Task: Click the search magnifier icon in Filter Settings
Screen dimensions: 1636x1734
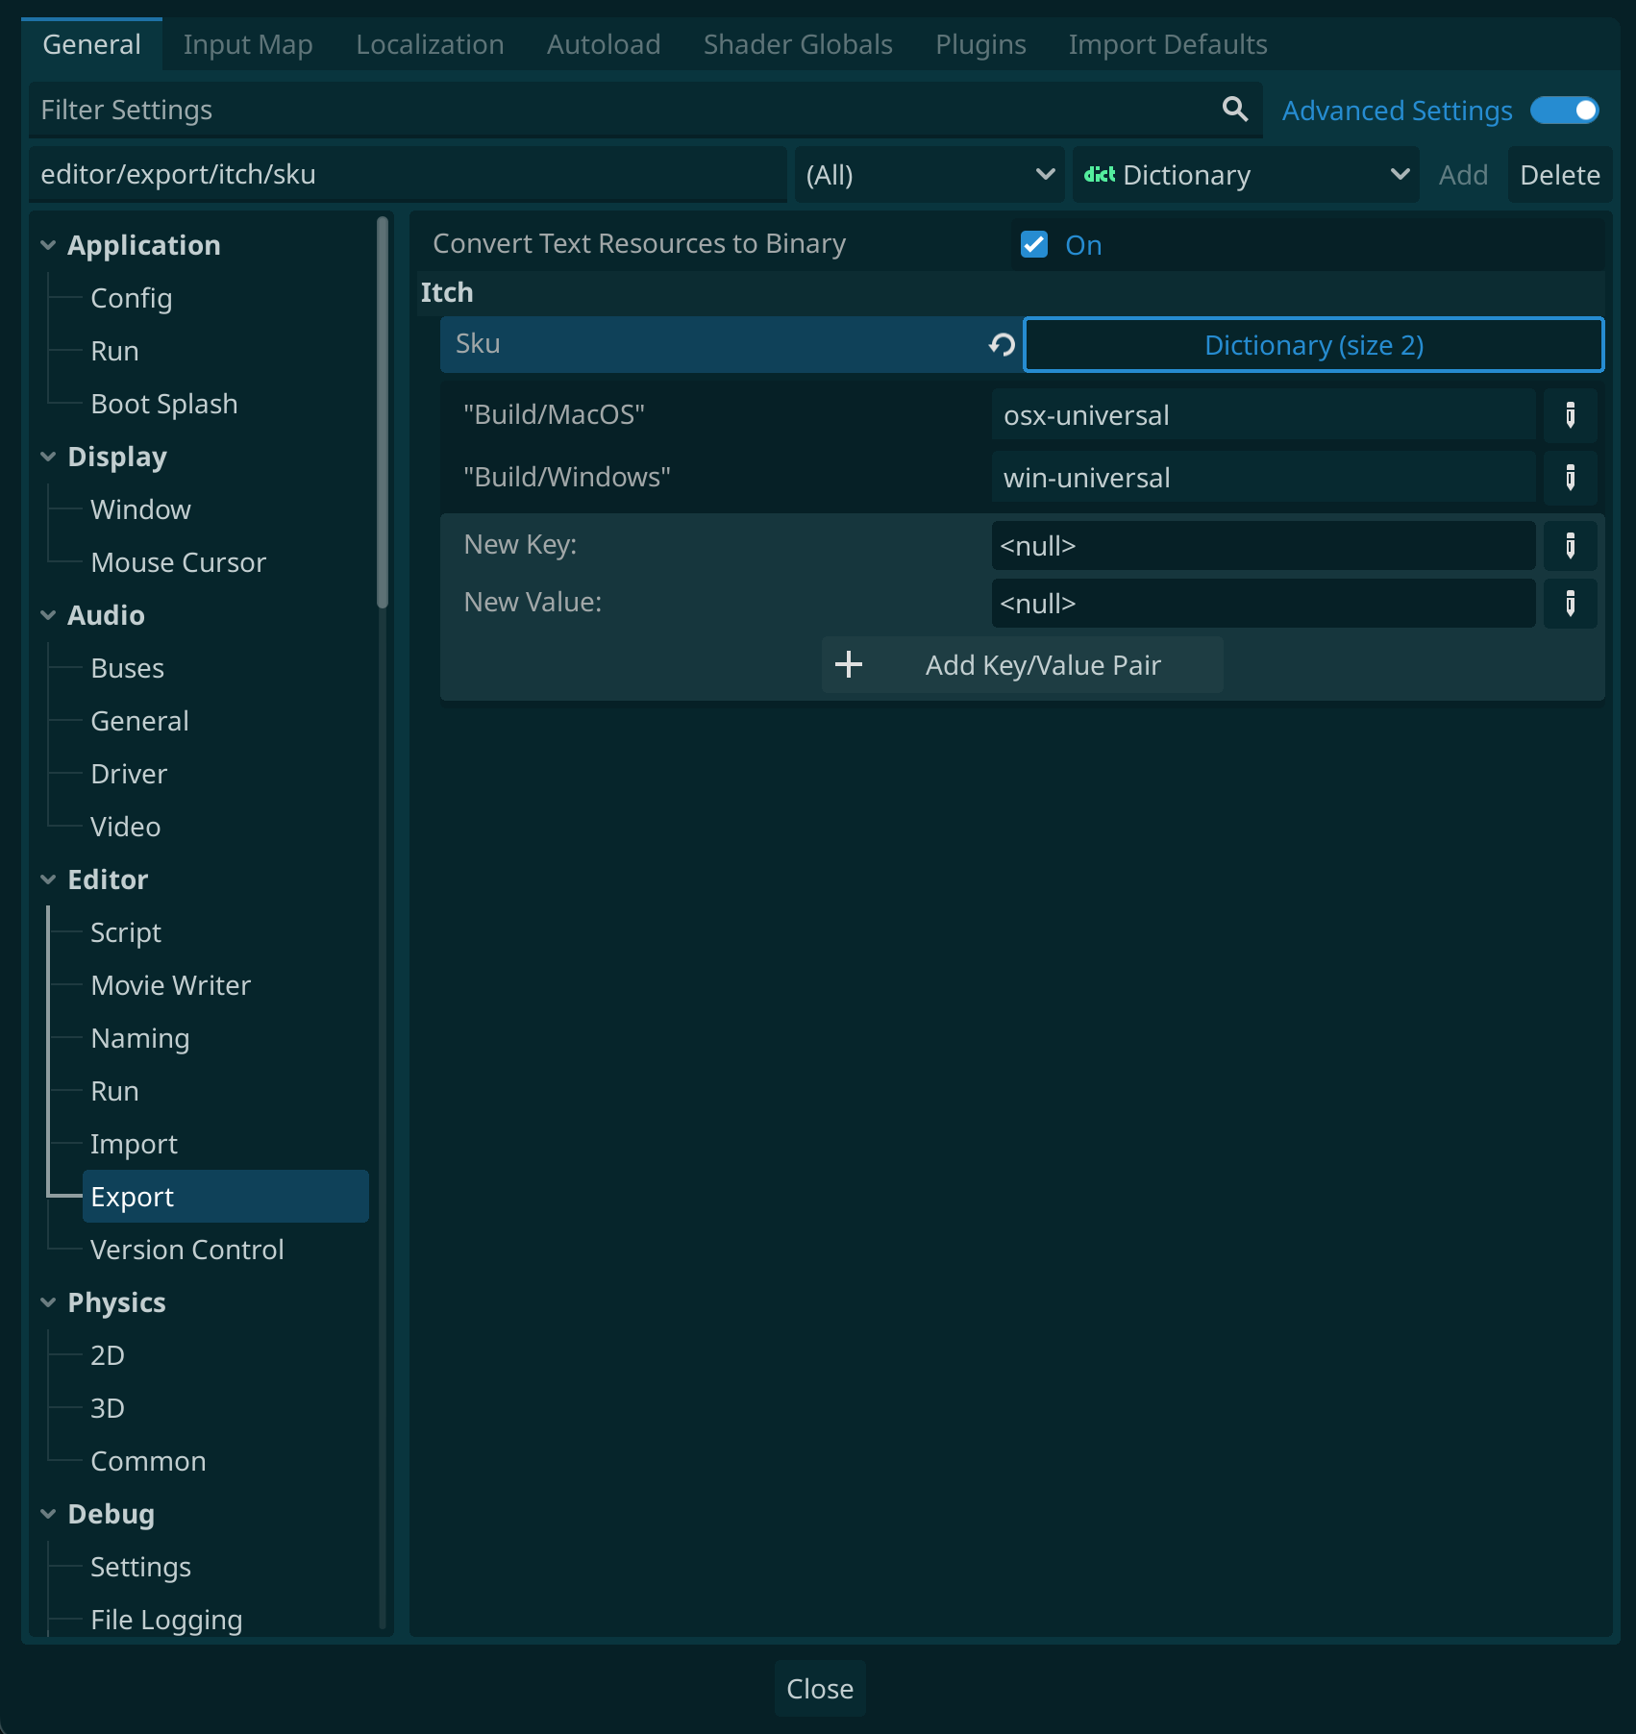Action: click(1234, 110)
